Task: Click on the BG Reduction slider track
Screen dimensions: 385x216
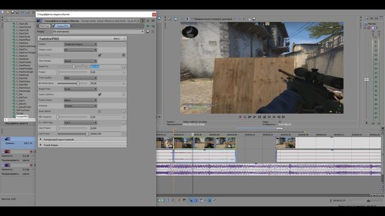Action: [x=72, y=83]
